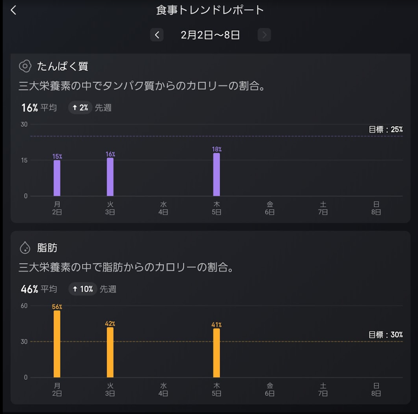Select Tuesday's 16% protein bar
This screenshot has height=414, width=418.
point(110,177)
